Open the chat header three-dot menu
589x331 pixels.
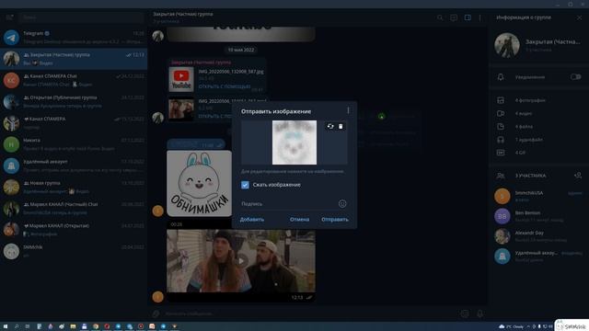pyautogui.click(x=479, y=17)
